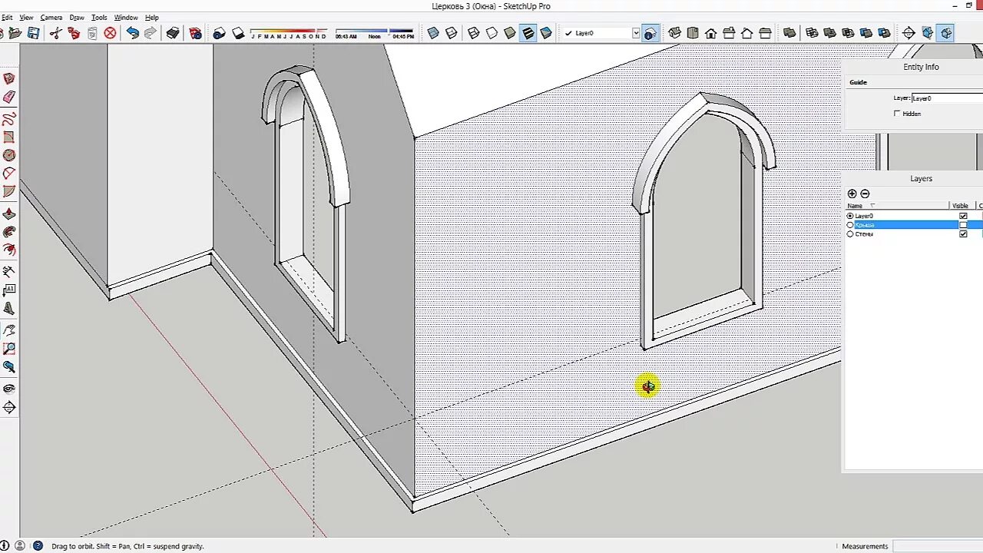Click the Intersect solid tool icon
983x553 pixels.
click(811, 33)
